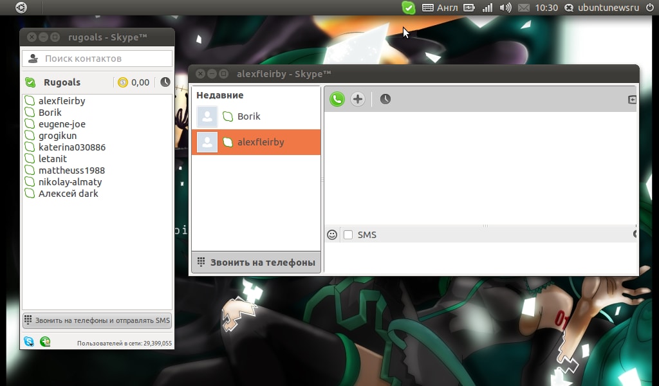Click the Звонить на телефоны button

(256, 262)
